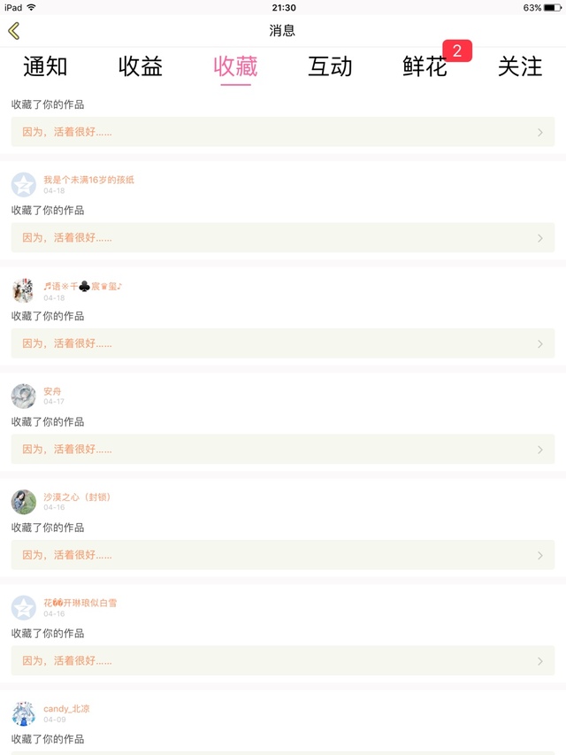Open username link candy_北凉
Image resolution: width=566 pixels, height=755 pixels.
pyautogui.click(x=66, y=709)
